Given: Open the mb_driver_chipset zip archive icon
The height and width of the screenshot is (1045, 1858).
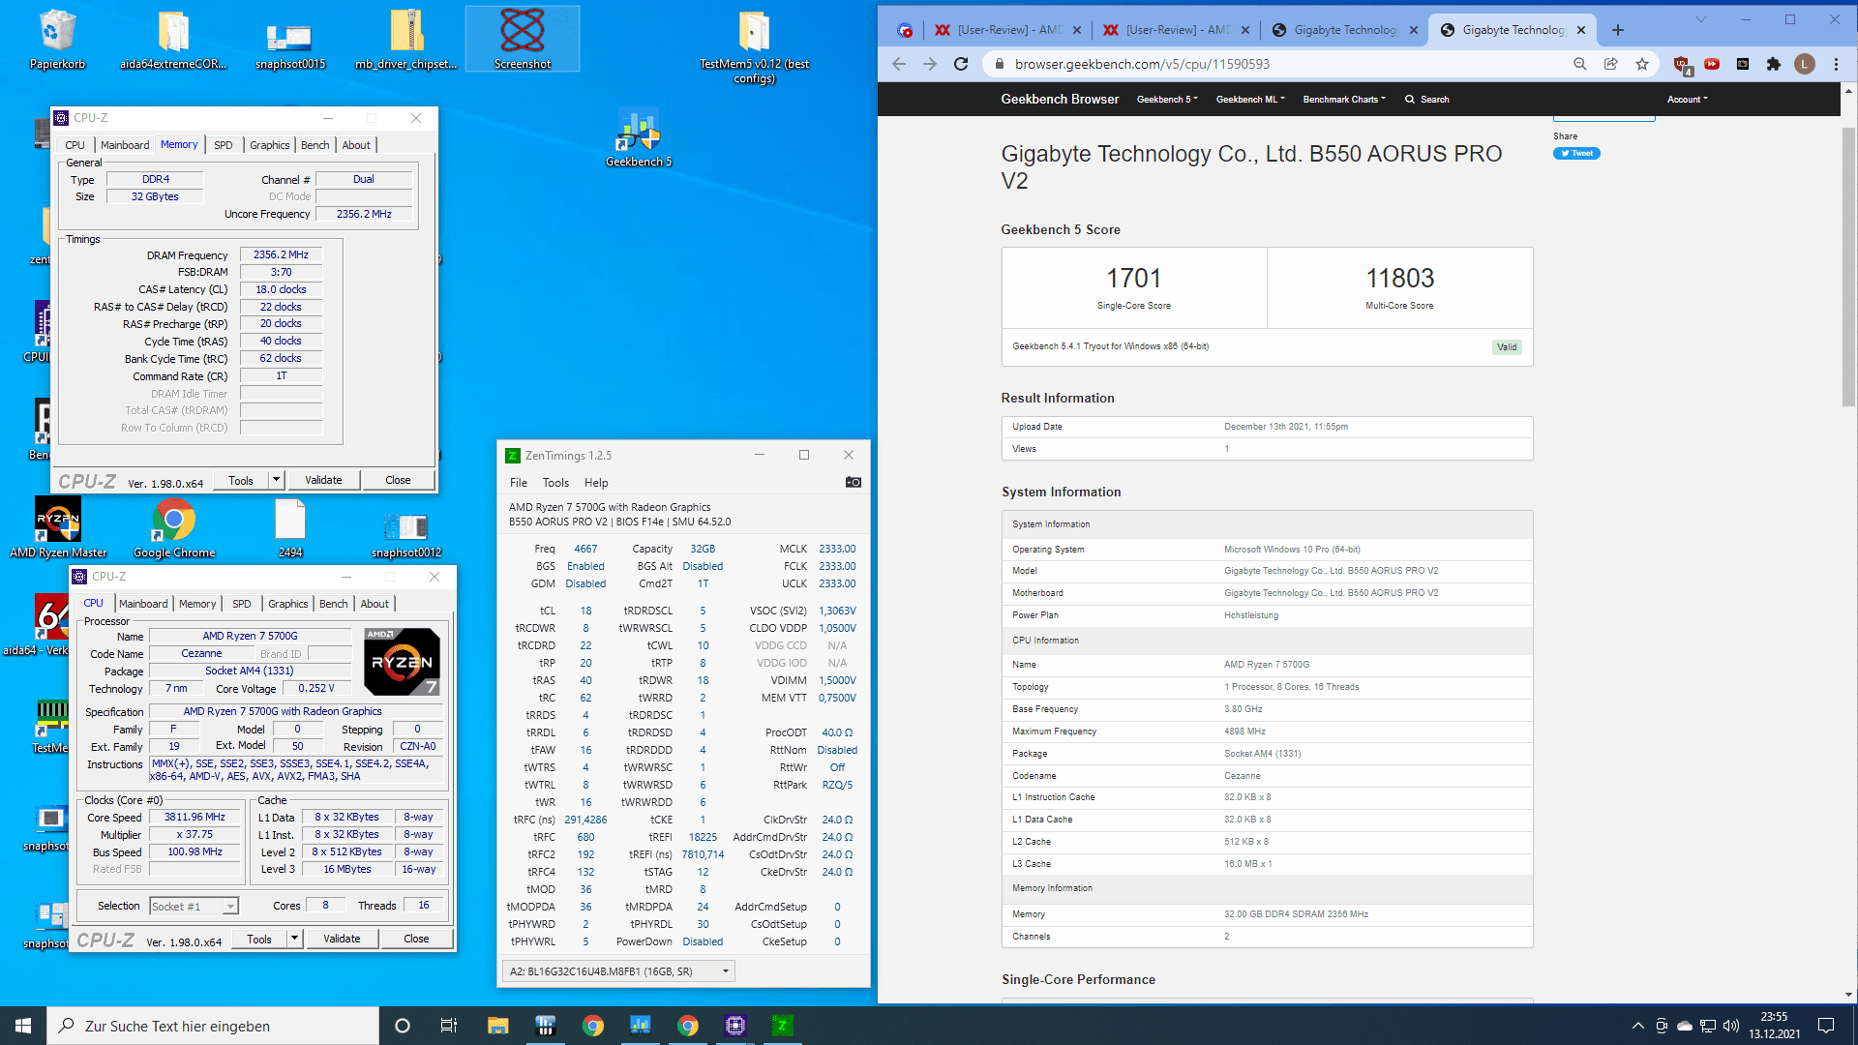Looking at the screenshot, I should pyautogui.click(x=406, y=39).
